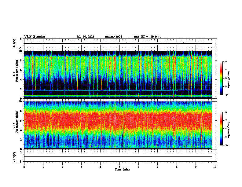242x187 pixels.
Task: Click the "ch.1(V)" waveform axis label
Action: tap(15, 43)
